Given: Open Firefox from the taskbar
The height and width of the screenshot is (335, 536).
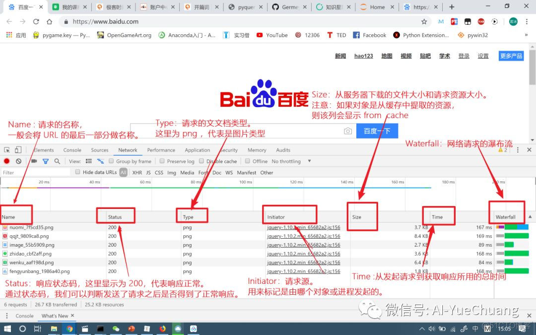Looking at the screenshot, I should [163, 329].
